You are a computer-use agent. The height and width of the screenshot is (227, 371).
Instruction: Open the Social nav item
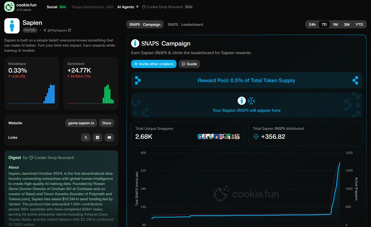point(52,7)
